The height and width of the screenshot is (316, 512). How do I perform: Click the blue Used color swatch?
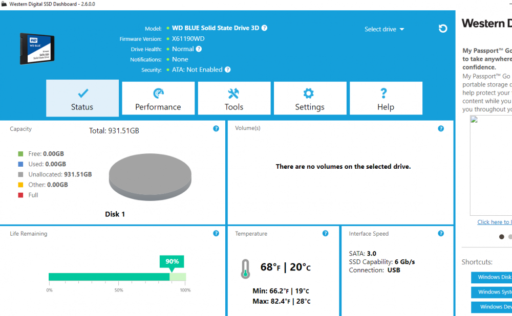coord(20,164)
